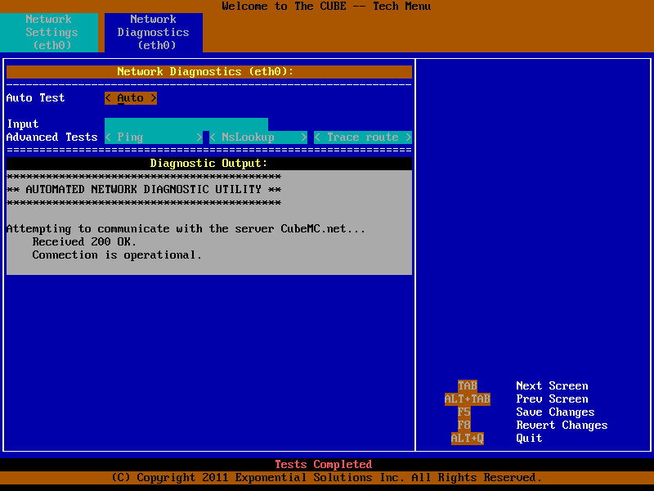Click the ALT+Q key hint
This screenshot has height=491, width=654.
point(467,438)
